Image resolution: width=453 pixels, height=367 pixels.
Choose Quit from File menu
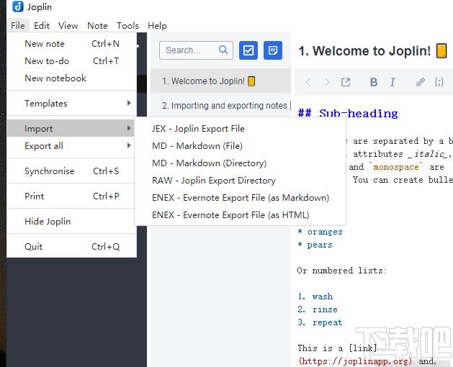point(71,246)
